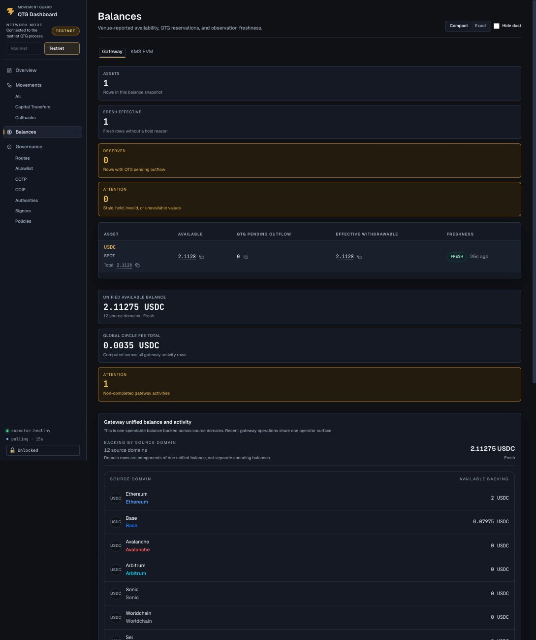
Task: Open CCIP under Governance
Action: 20,190
